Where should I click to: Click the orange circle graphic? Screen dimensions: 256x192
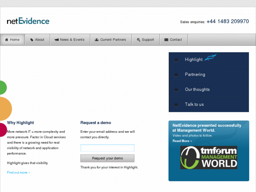(x=6, y=109)
